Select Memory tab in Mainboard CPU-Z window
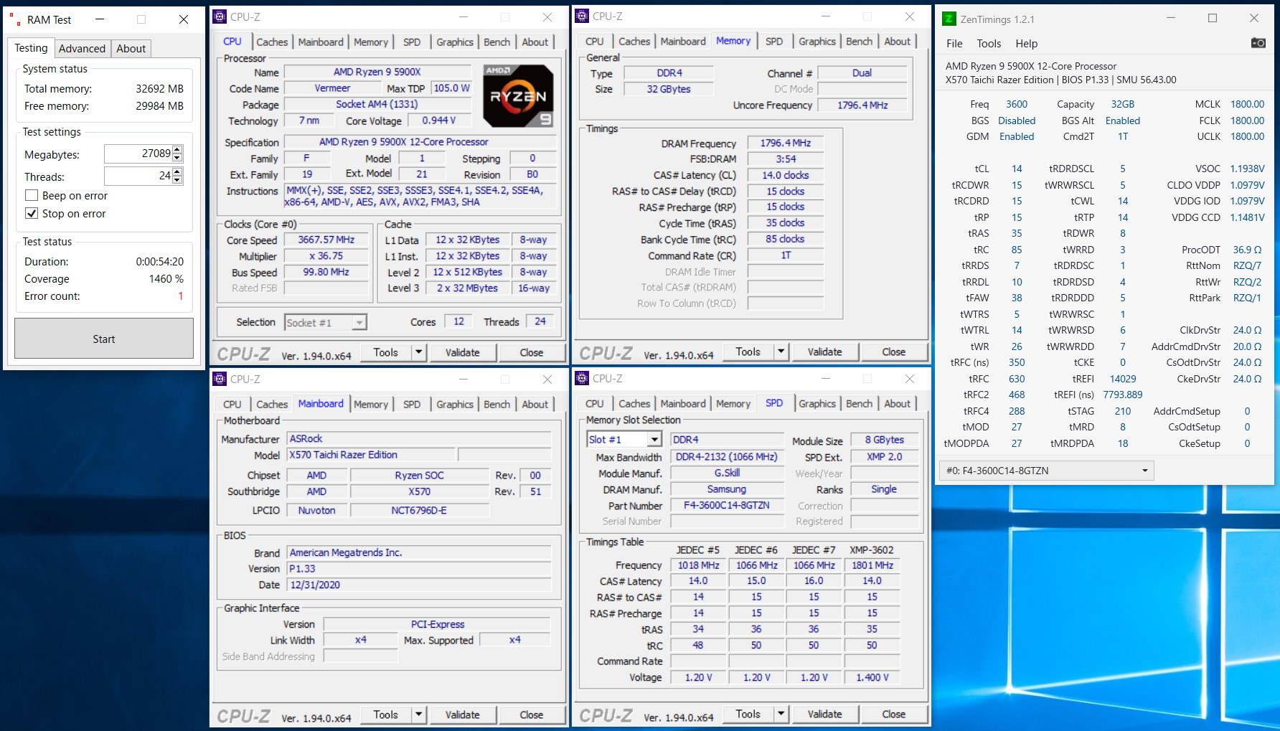This screenshot has width=1280, height=731. [370, 404]
